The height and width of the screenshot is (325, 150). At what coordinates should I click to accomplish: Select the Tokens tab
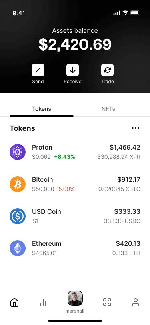tap(42, 109)
